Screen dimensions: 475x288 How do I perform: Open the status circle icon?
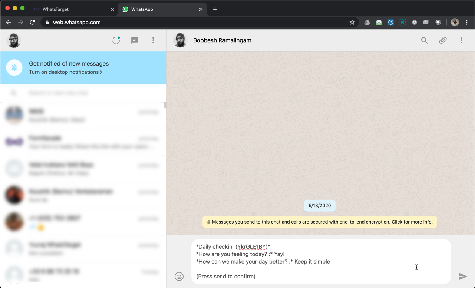116,40
